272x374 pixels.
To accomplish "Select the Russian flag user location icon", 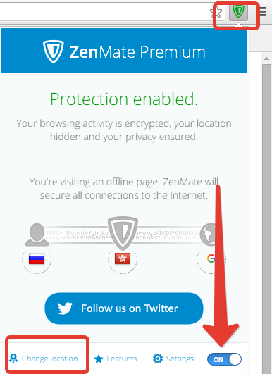I will [37, 258].
